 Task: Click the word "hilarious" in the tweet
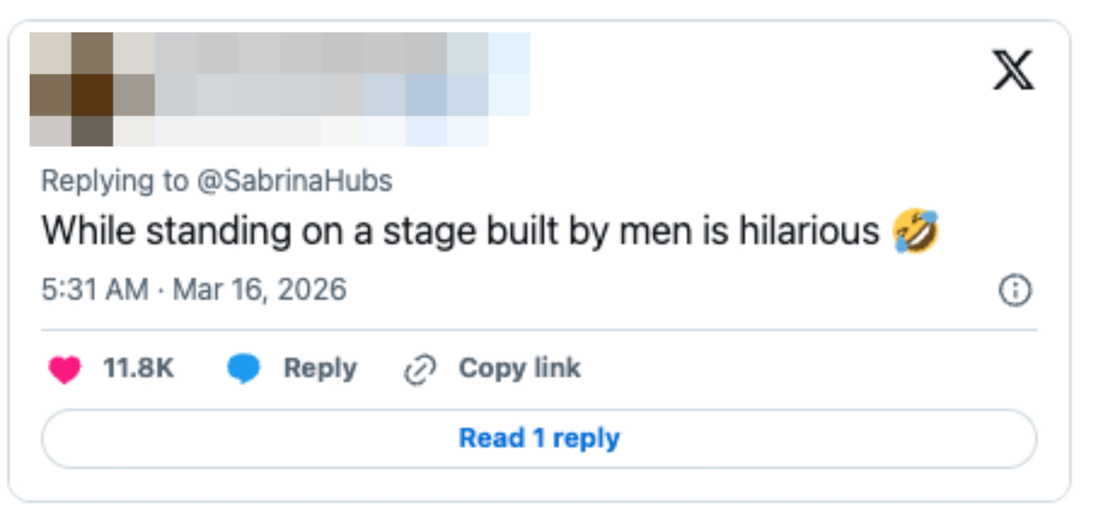pos(809,232)
